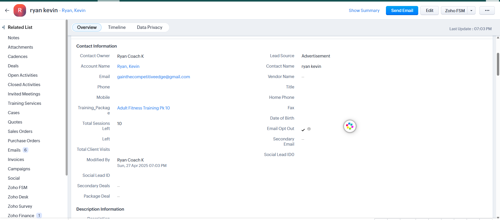This screenshot has width=500, height=220.
Task: Click the related list sidebar scrollbar
Action: coord(67,98)
